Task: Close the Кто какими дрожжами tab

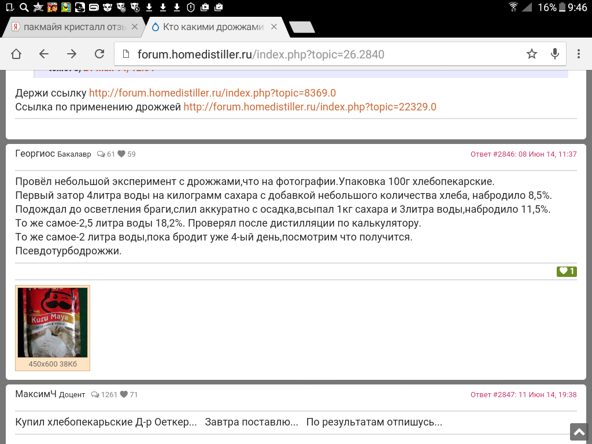Action: (274, 27)
